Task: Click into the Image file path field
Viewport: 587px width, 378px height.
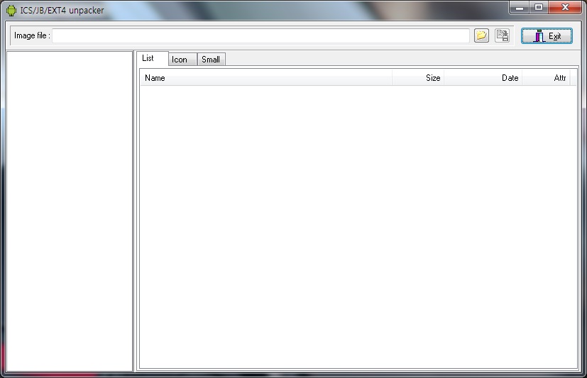Action: point(260,35)
